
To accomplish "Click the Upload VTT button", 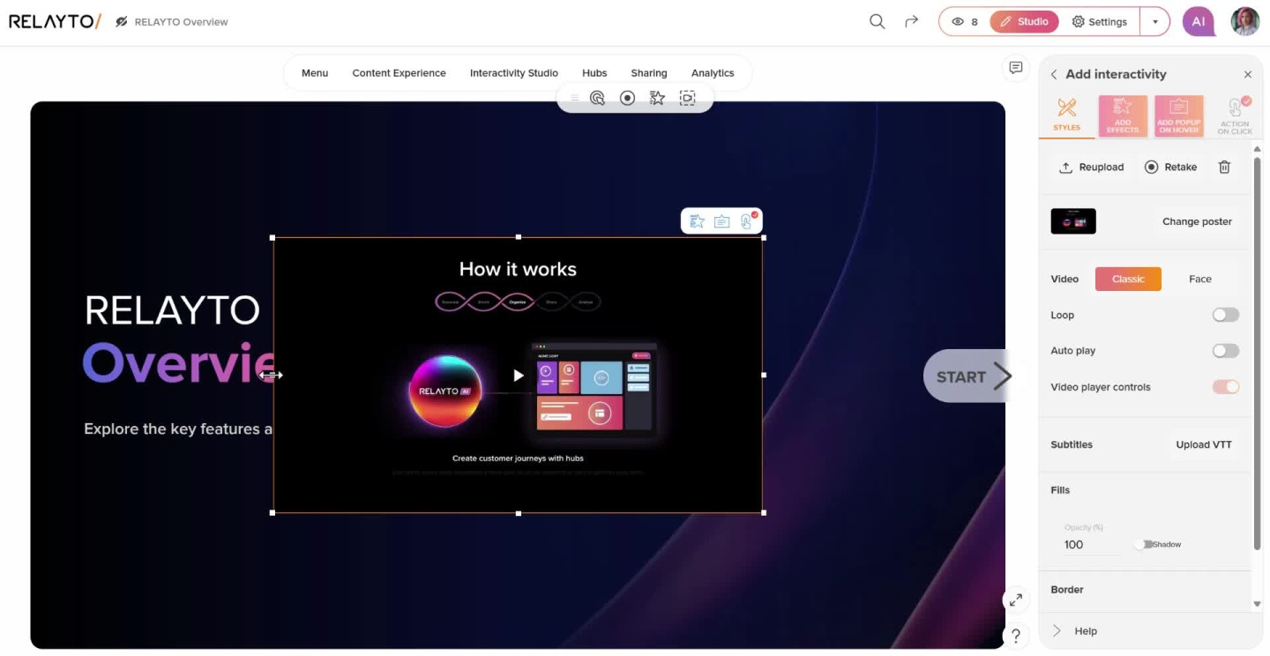I will point(1203,444).
